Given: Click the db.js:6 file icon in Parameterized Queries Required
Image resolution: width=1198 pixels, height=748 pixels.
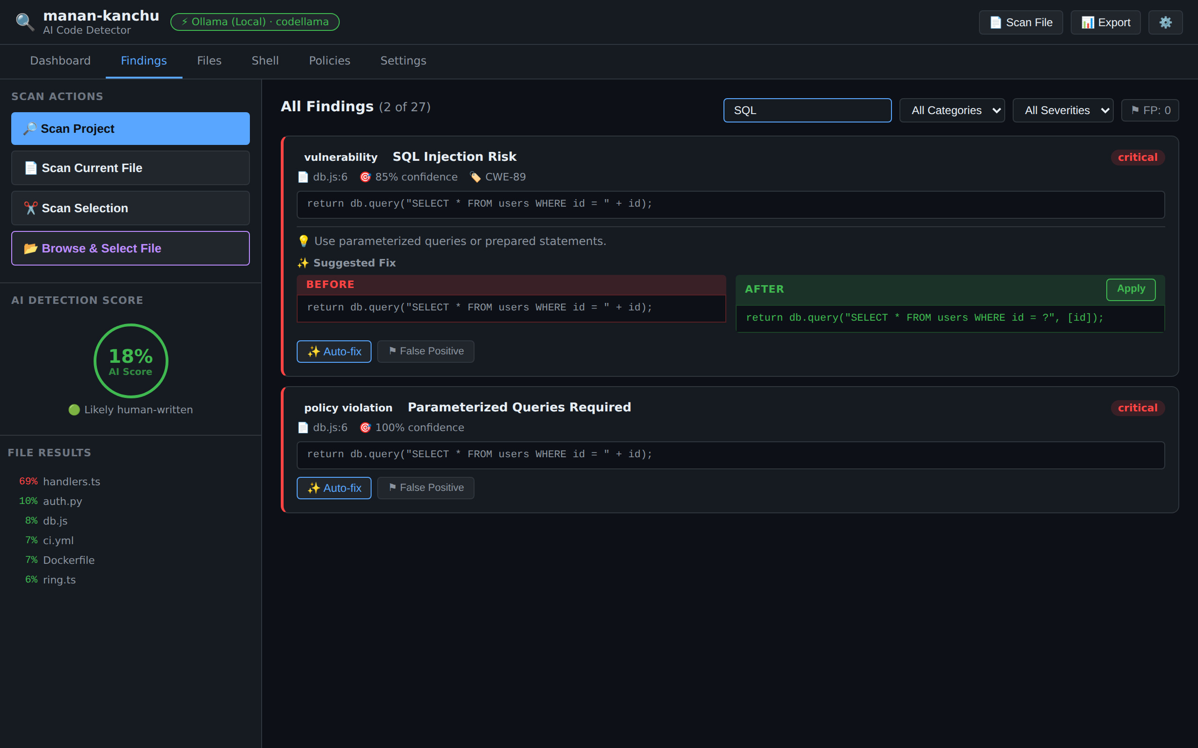Looking at the screenshot, I should tap(303, 427).
